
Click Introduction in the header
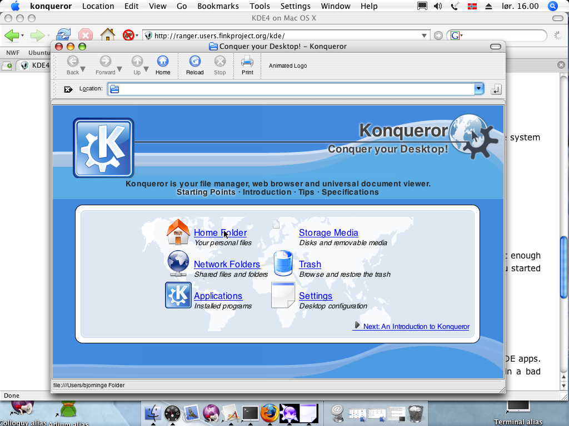click(x=267, y=192)
